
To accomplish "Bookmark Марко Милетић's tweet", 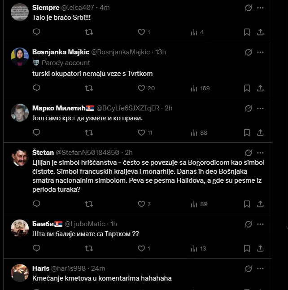I will pyautogui.click(x=247, y=132).
